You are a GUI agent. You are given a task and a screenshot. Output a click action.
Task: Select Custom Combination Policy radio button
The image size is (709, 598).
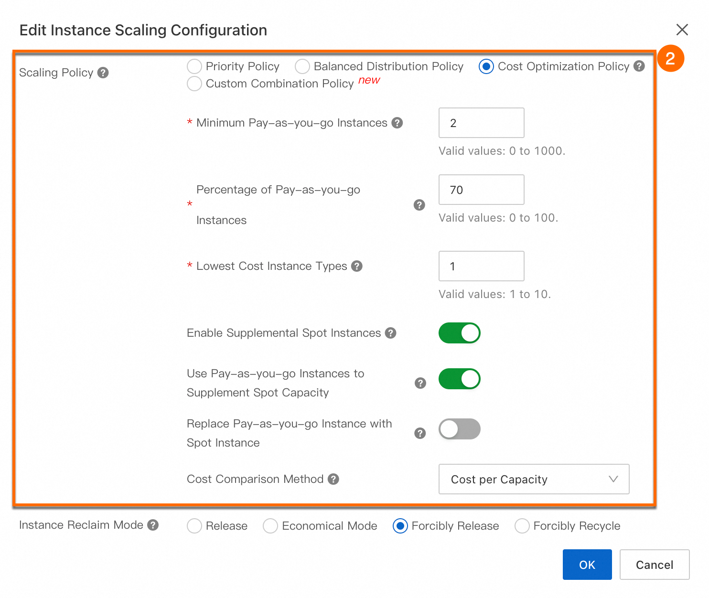click(x=194, y=84)
